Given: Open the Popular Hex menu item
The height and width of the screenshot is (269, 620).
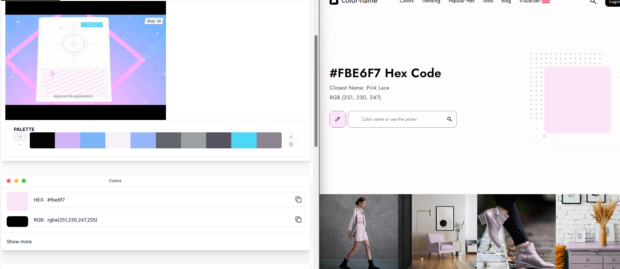Looking at the screenshot, I should [x=461, y=1].
